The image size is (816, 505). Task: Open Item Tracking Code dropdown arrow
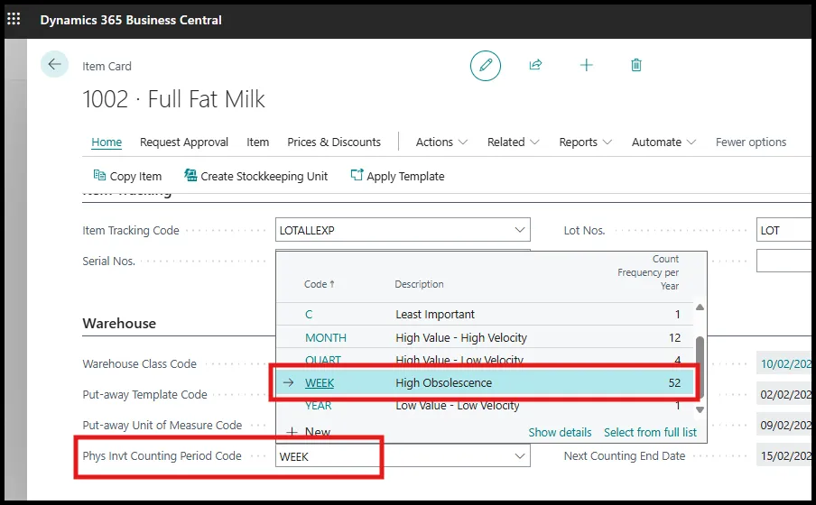[519, 230]
